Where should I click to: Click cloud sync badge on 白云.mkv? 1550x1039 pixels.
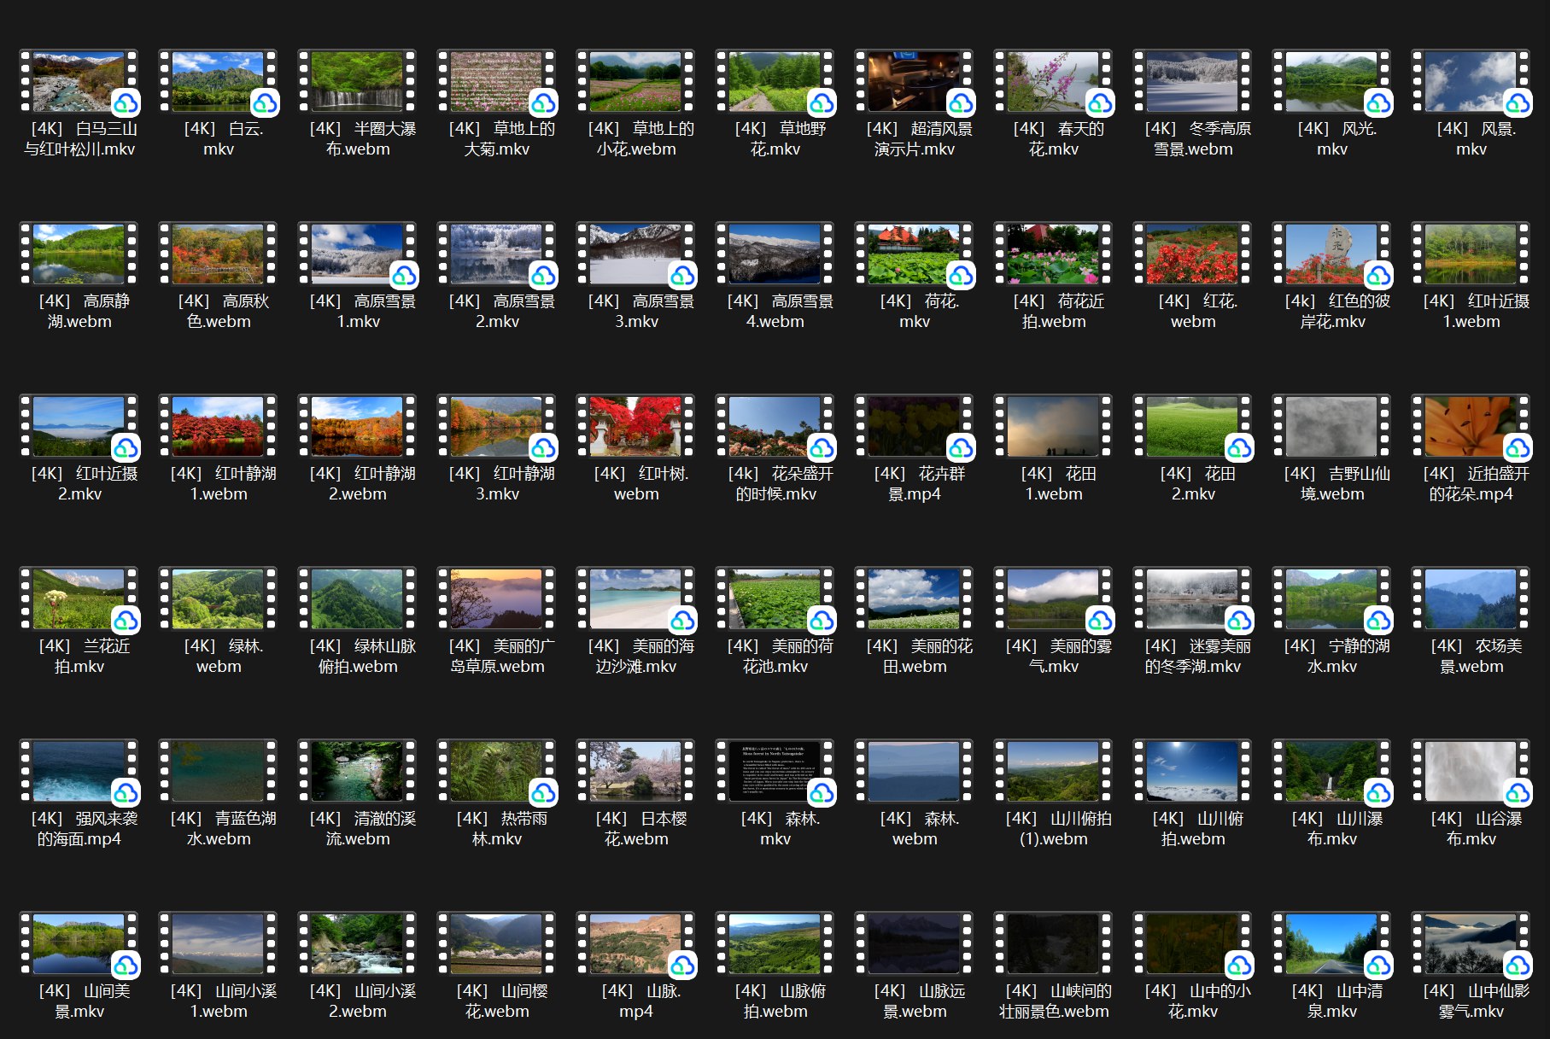tap(265, 103)
